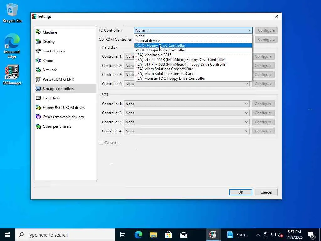Toggle the Cassette checkbox

(x=101, y=143)
